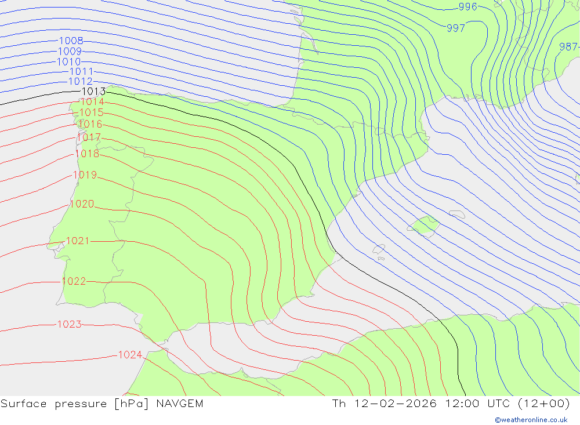Screen dimensions: 580x425
Task: Click the 'Surface pressure [hPa] NAVGEM' caption
Action: 101,404
